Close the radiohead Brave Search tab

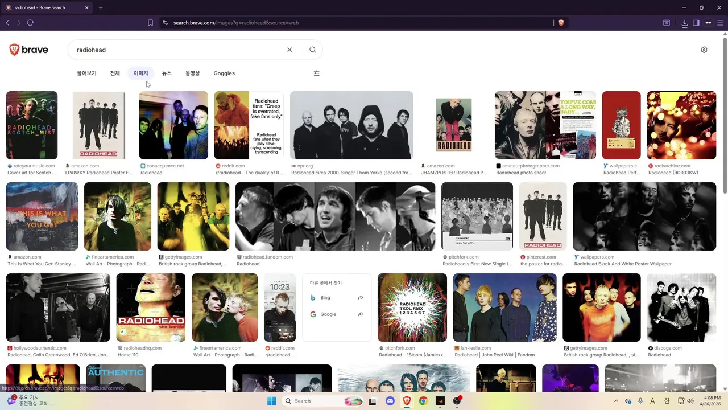pos(87,7)
